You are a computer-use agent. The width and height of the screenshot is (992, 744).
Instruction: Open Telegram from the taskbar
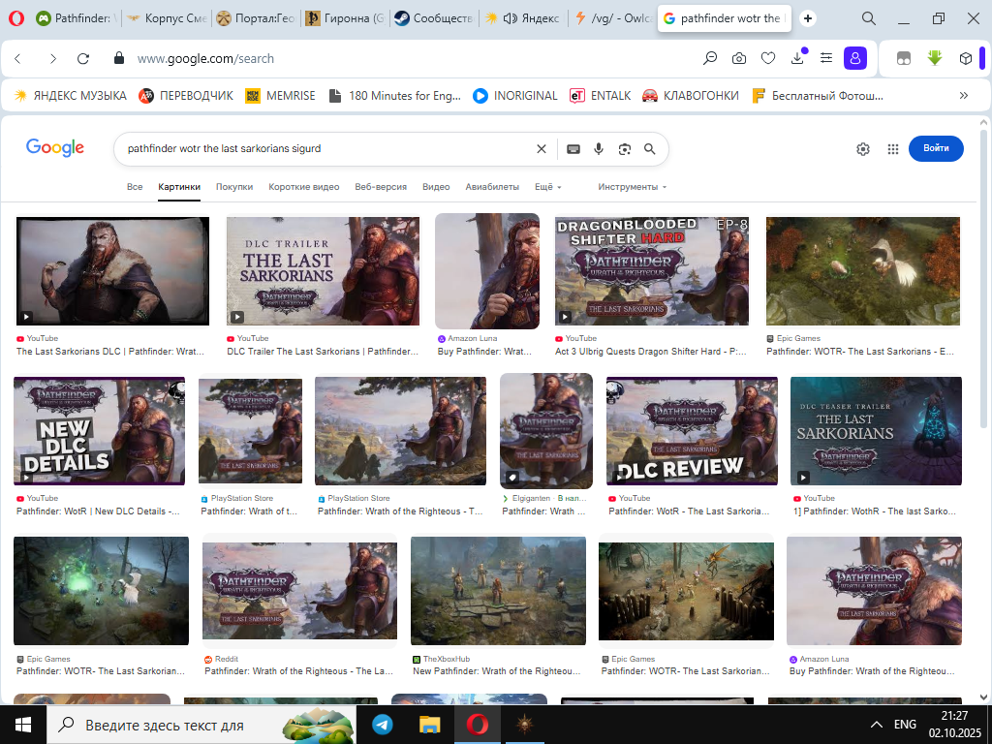point(382,725)
